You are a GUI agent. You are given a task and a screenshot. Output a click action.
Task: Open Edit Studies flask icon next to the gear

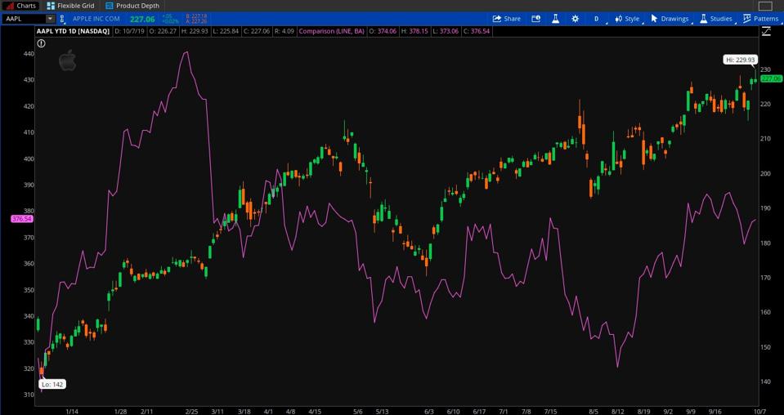click(555, 19)
